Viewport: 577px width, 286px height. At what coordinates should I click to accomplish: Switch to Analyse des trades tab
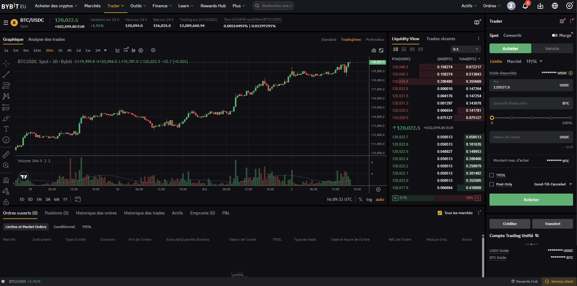[46, 39]
